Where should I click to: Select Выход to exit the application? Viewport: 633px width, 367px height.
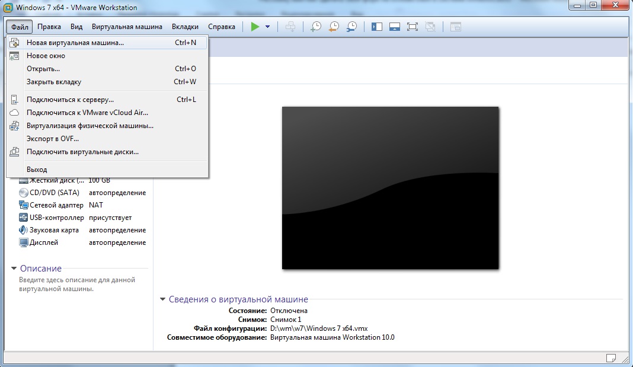(x=107, y=169)
